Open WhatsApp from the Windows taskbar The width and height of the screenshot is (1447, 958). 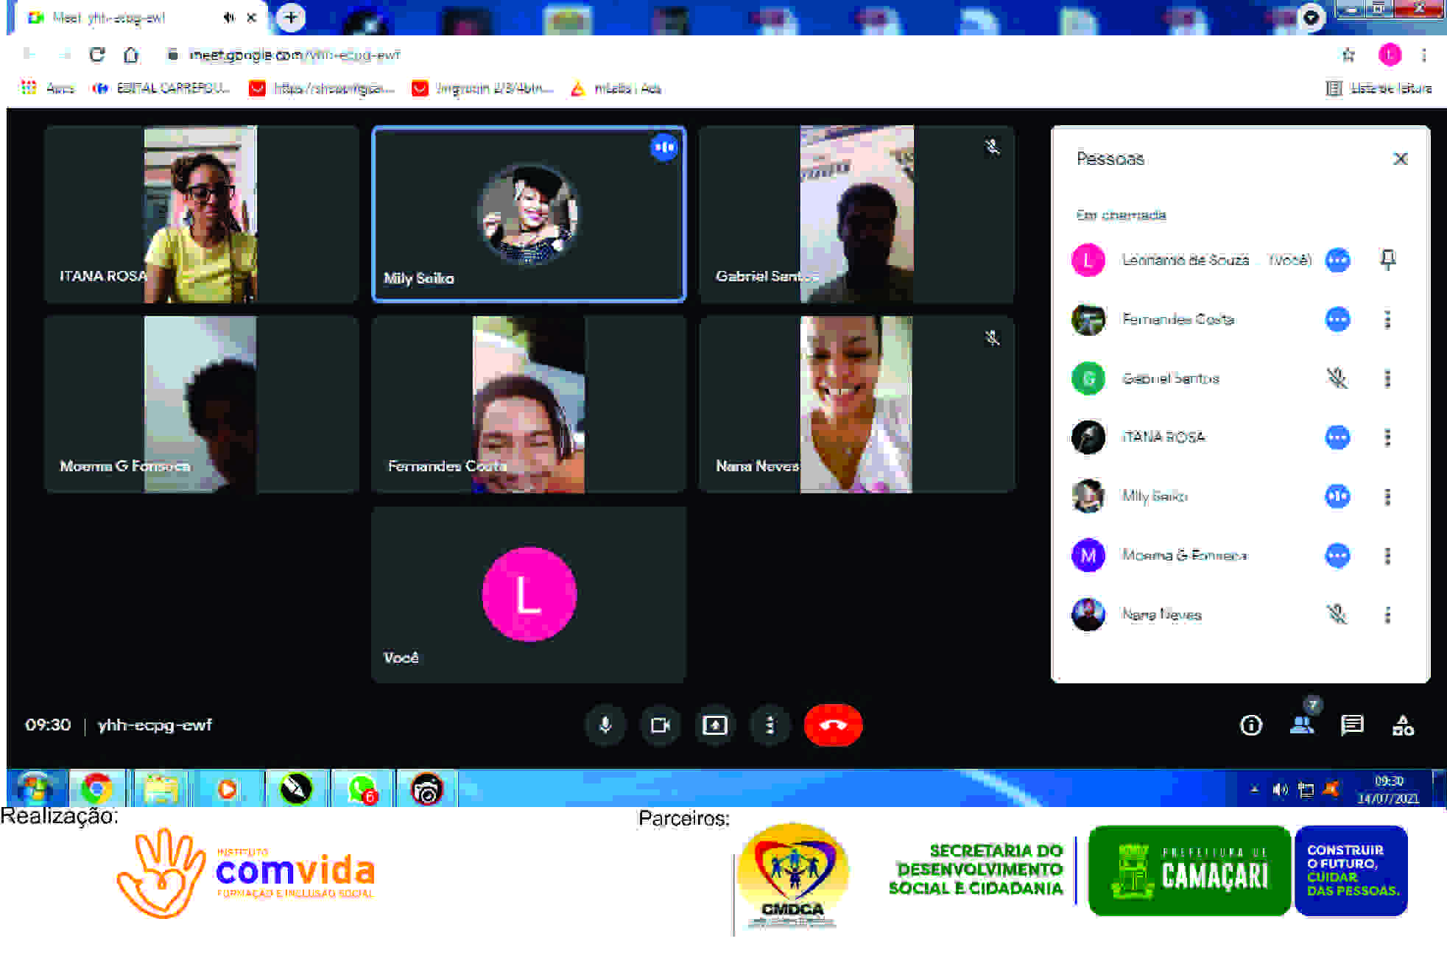coord(362,789)
